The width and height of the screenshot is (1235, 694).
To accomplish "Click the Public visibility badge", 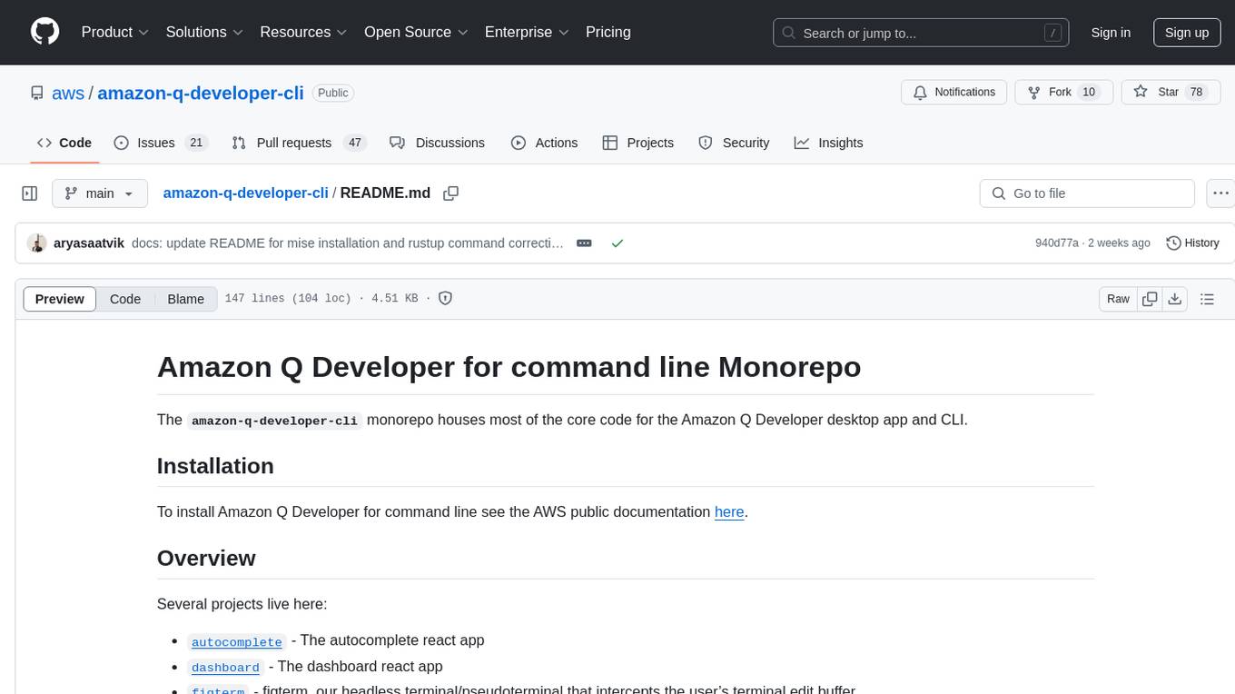I will click(333, 93).
